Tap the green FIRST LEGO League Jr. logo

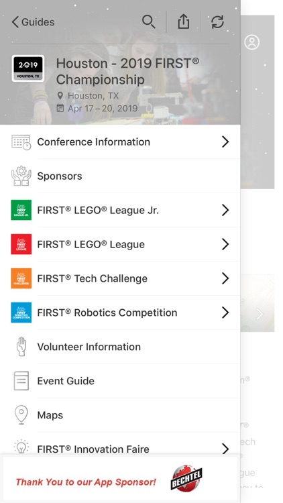click(x=21, y=210)
